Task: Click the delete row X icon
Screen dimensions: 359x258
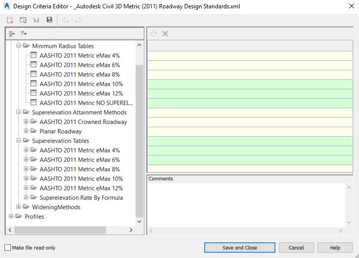Action: point(165,34)
